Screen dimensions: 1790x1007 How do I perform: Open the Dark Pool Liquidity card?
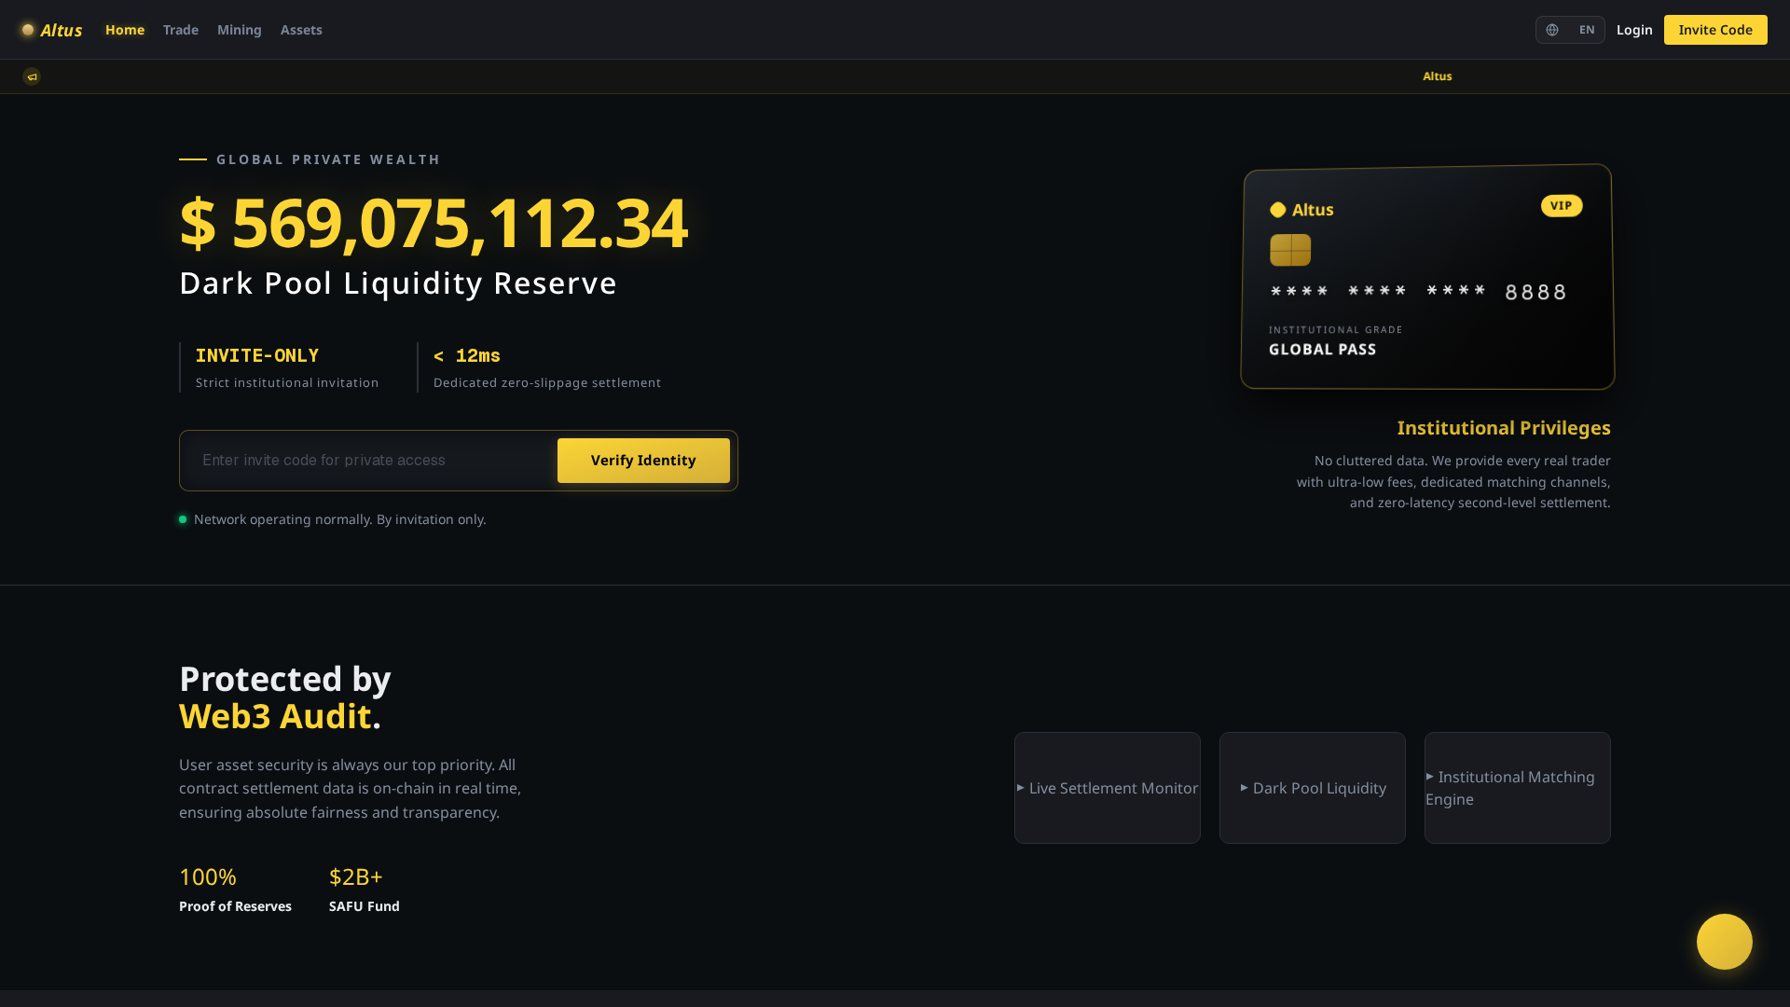click(1313, 788)
